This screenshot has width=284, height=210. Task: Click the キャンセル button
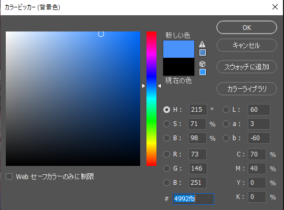[x=247, y=45]
